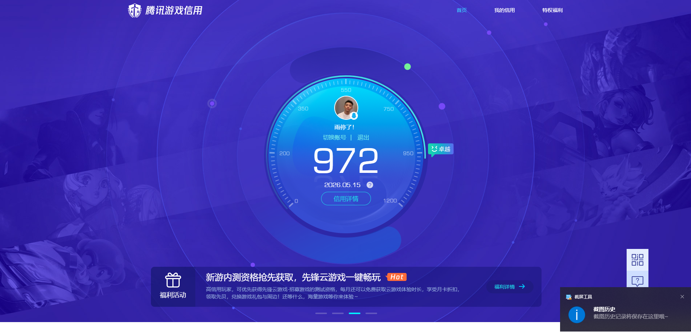The image size is (691, 333).
Task: Open the QR code sidebar icon
Action: (x=638, y=260)
